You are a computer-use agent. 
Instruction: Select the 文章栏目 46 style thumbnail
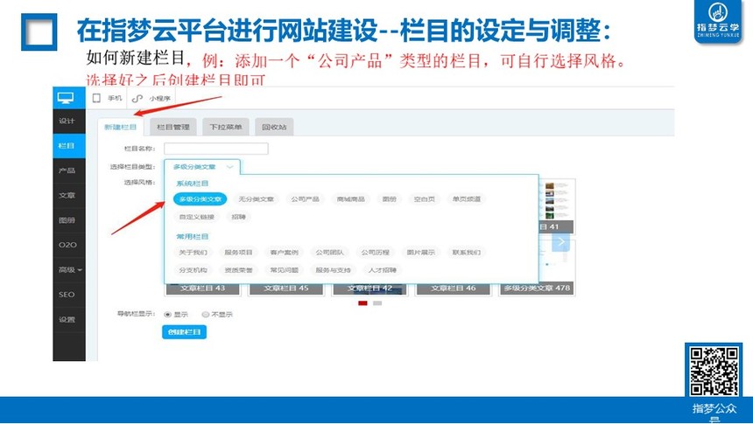454,288
